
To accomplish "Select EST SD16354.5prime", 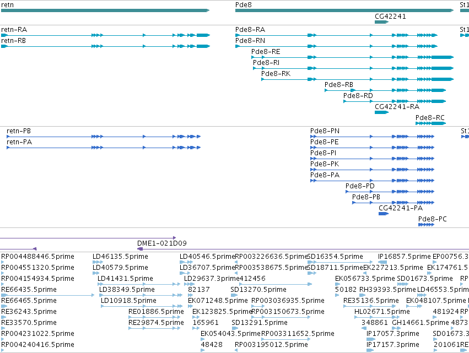I will click(x=335, y=257).
